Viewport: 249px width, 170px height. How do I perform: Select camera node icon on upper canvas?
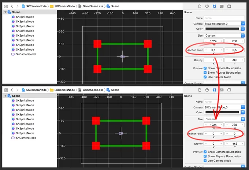[x=122, y=56]
